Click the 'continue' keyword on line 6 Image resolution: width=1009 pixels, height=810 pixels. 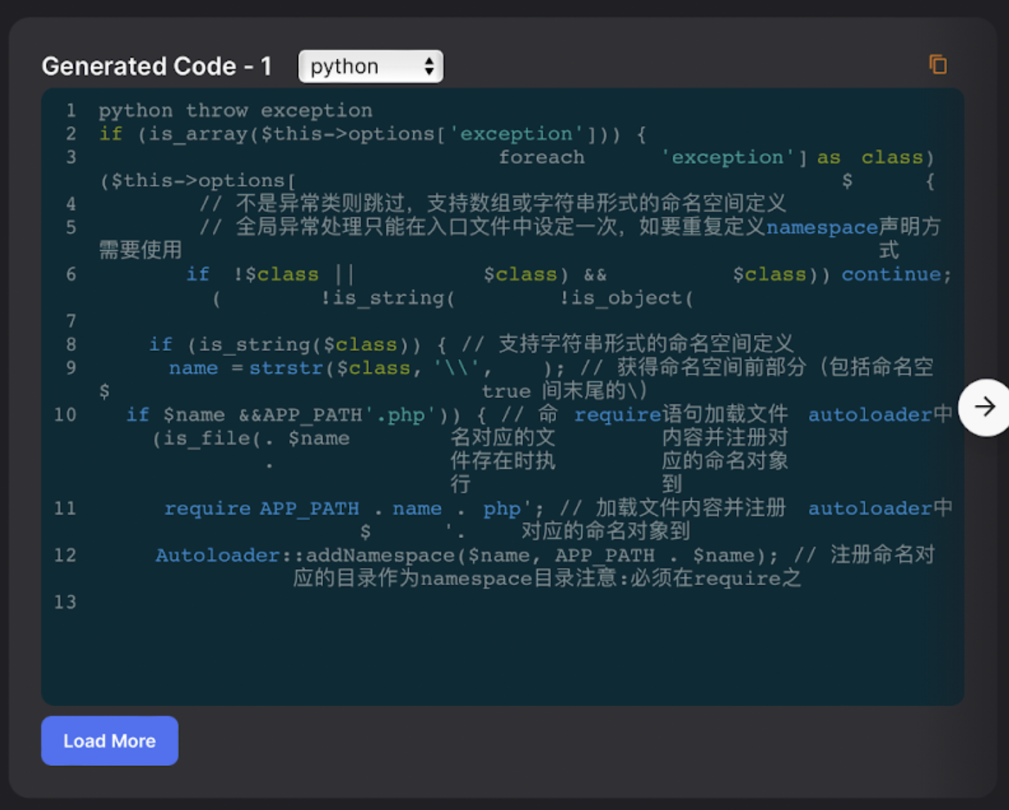click(x=891, y=274)
